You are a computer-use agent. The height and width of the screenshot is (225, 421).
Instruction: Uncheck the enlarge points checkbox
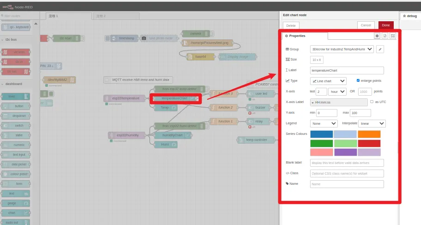pyautogui.click(x=358, y=80)
